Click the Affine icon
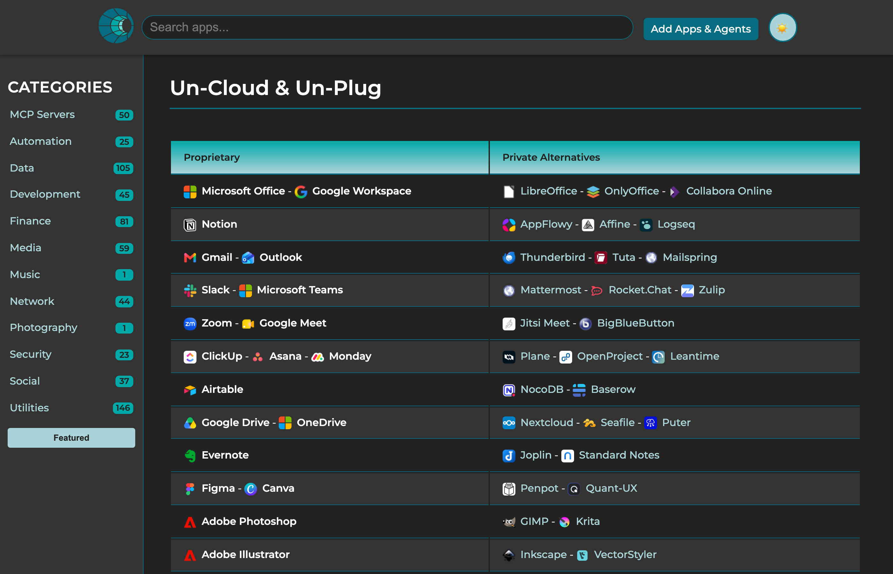The height and width of the screenshot is (574, 893). pyautogui.click(x=588, y=225)
